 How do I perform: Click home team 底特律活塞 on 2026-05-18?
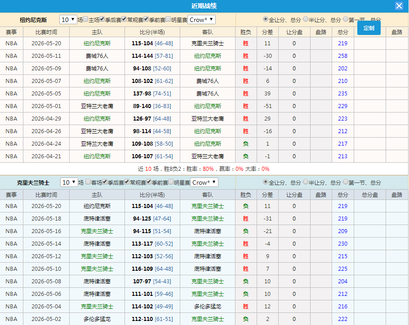point(97,219)
